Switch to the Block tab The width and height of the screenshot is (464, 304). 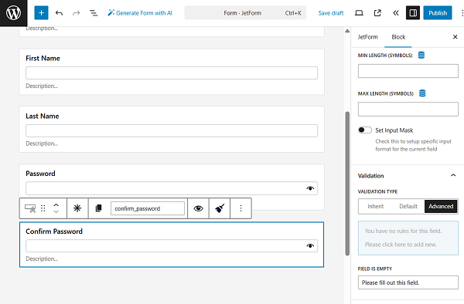pyautogui.click(x=398, y=37)
